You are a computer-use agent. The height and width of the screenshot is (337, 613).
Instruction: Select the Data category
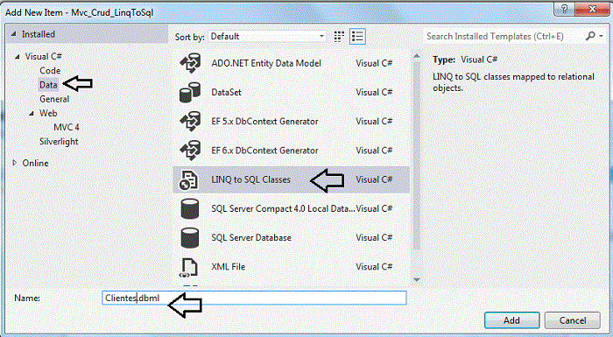coord(48,85)
